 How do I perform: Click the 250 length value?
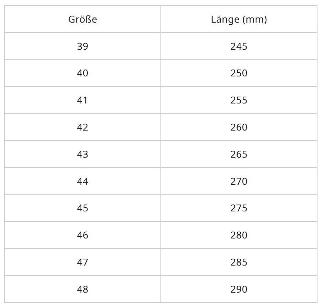pyautogui.click(x=239, y=73)
